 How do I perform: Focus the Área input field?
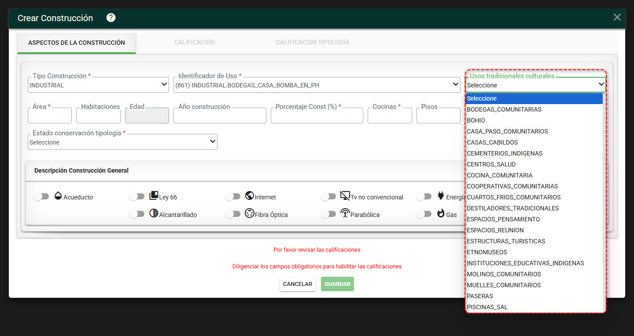click(50, 116)
